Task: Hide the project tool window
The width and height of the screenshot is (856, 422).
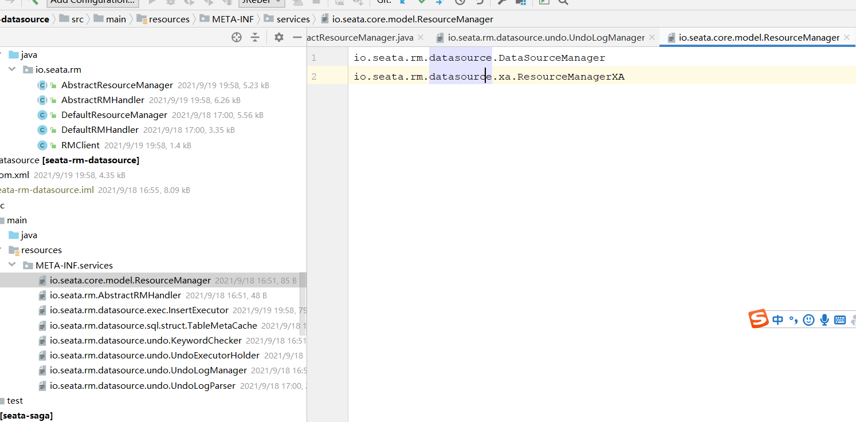Action: coord(297,37)
